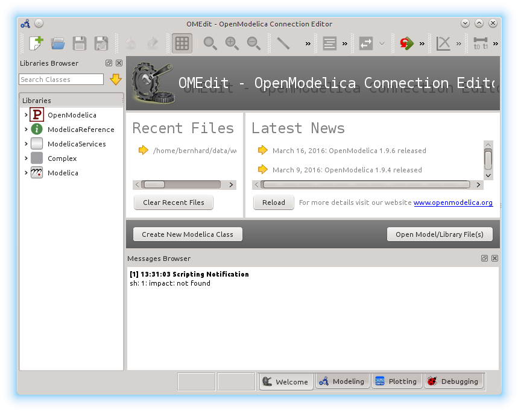Toggle grid lines in the toolbar
The width and height of the screenshot is (518, 411).
pyautogui.click(x=182, y=43)
